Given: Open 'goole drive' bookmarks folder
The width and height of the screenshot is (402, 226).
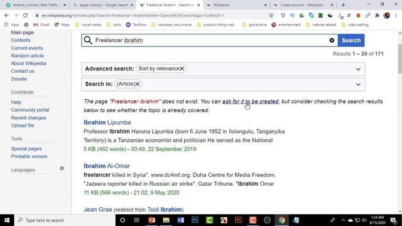Looking at the screenshot, I should [254, 25].
